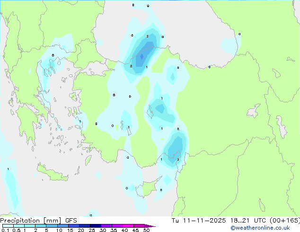Screen dimensions: 300x232
Task: Pick the 45–50 mm legend color swatch
Action: [139, 226]
